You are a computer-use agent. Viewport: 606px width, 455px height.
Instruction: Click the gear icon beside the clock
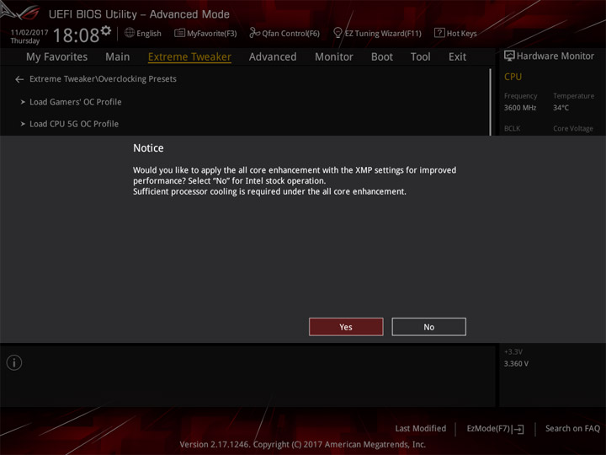(106, 31)
